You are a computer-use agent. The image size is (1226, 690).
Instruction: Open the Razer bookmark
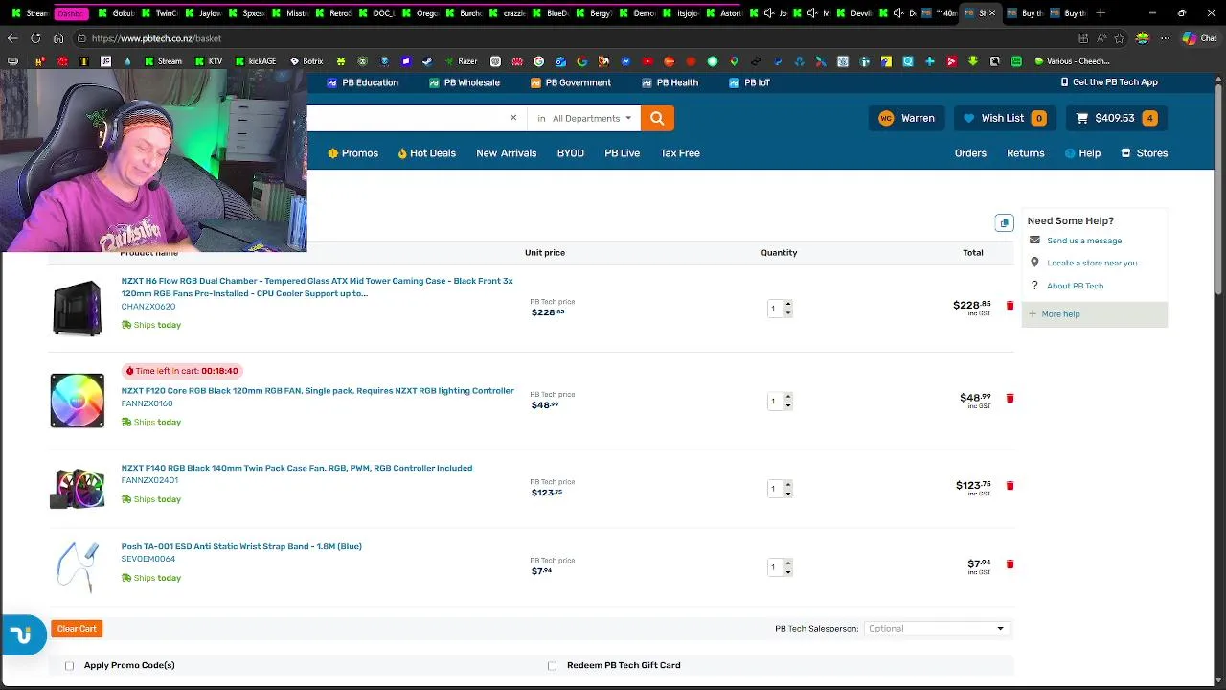click(461, 61)
